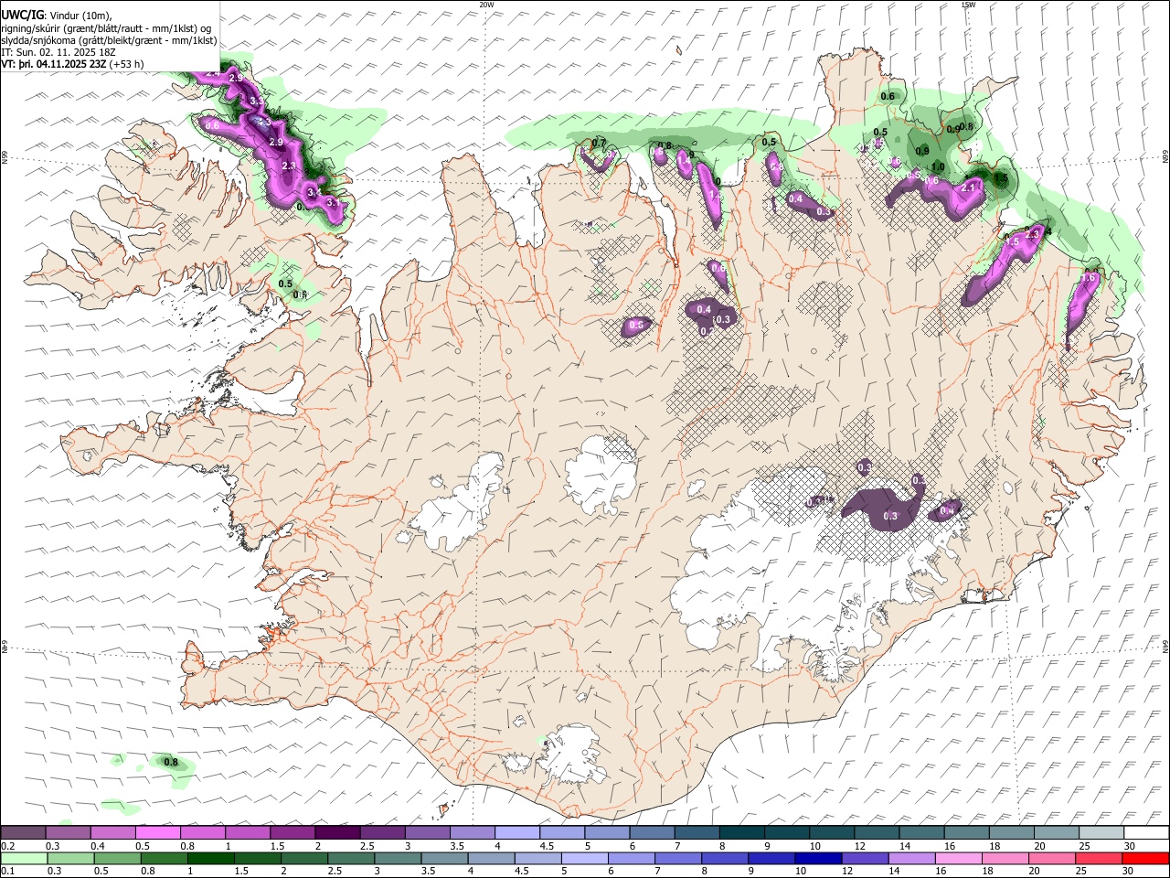
Task: Select the bright magenta 0.5 snow legend swatch
Action: (157, 832)
